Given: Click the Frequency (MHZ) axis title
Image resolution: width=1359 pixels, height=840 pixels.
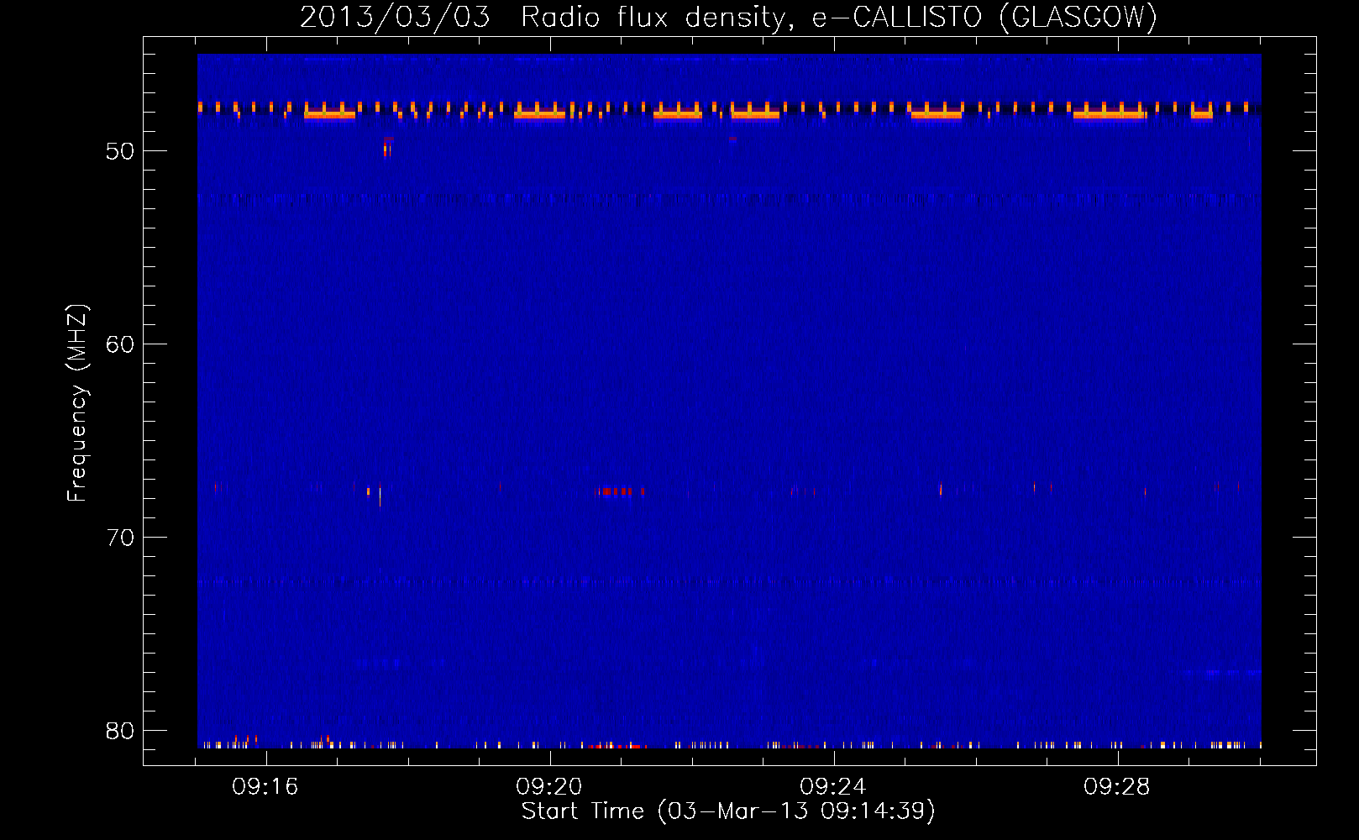Looking at the screenshot, I should coord(76,403).
